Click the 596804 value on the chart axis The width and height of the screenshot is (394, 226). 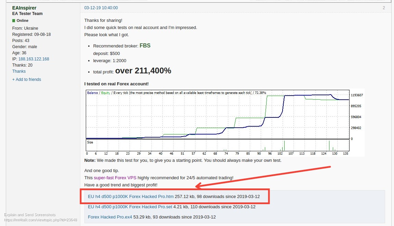(356, 117)
